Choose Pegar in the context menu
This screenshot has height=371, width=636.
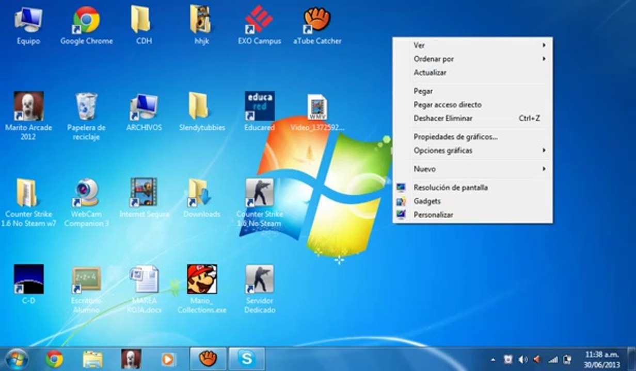[x=472, y=91]
